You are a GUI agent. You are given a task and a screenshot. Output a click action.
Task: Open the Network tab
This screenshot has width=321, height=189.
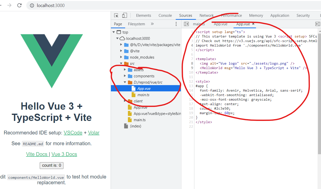(207, 16)
